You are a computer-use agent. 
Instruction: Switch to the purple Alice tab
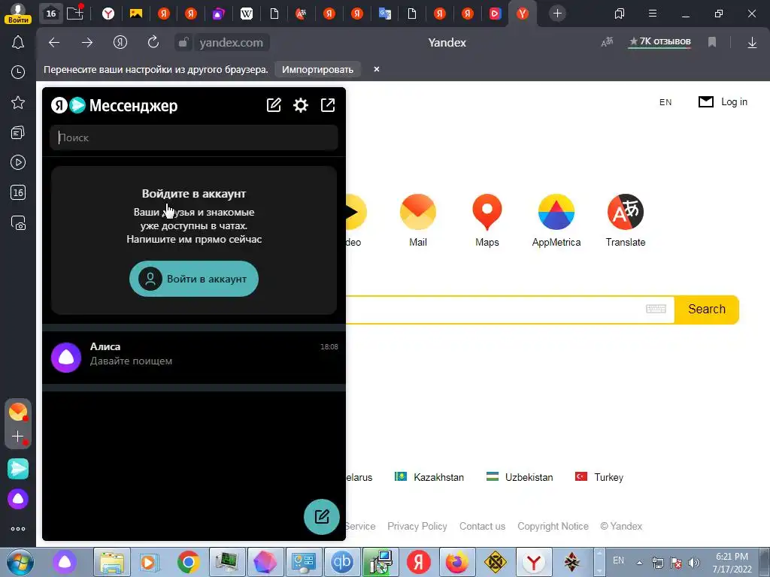(x=218, y=14)
